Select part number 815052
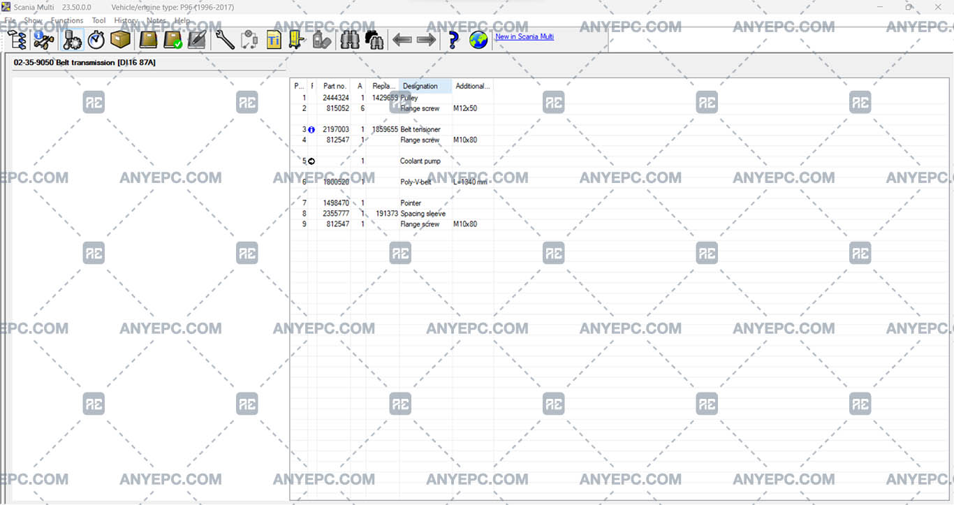Viewport: 954px width, 505px height. (338, 108)
